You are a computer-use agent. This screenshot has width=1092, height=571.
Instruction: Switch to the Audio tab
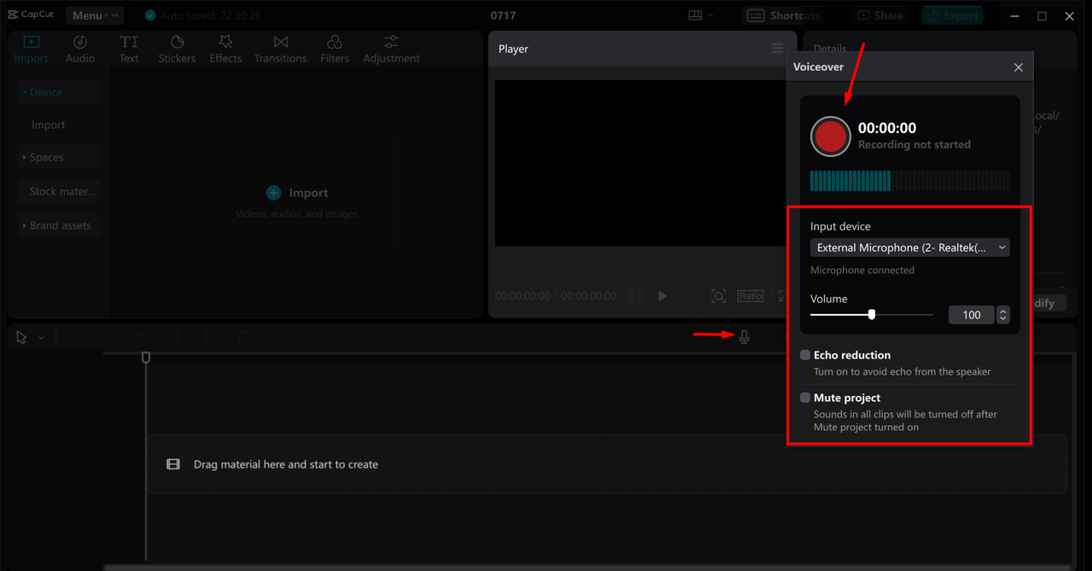[x=80, y=50]
